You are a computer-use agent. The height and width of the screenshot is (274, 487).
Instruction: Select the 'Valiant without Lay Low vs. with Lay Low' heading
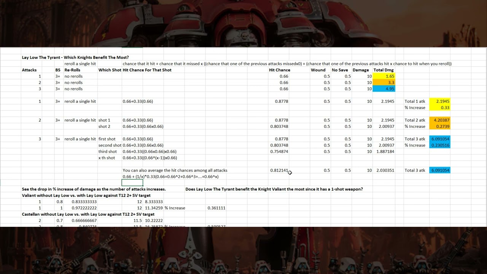point(86,196)
